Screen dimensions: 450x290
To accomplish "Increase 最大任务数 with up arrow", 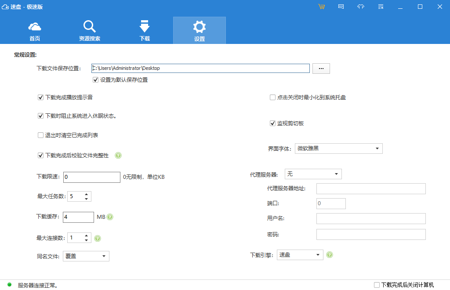I will [87, 195].
